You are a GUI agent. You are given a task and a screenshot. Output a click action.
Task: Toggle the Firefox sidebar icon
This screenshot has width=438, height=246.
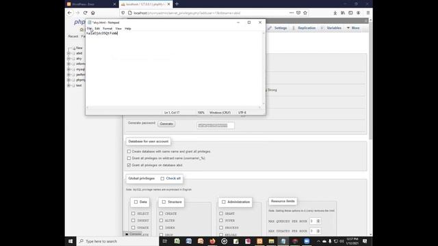coord(350,13)
